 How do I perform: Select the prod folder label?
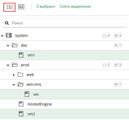(25, 65)
